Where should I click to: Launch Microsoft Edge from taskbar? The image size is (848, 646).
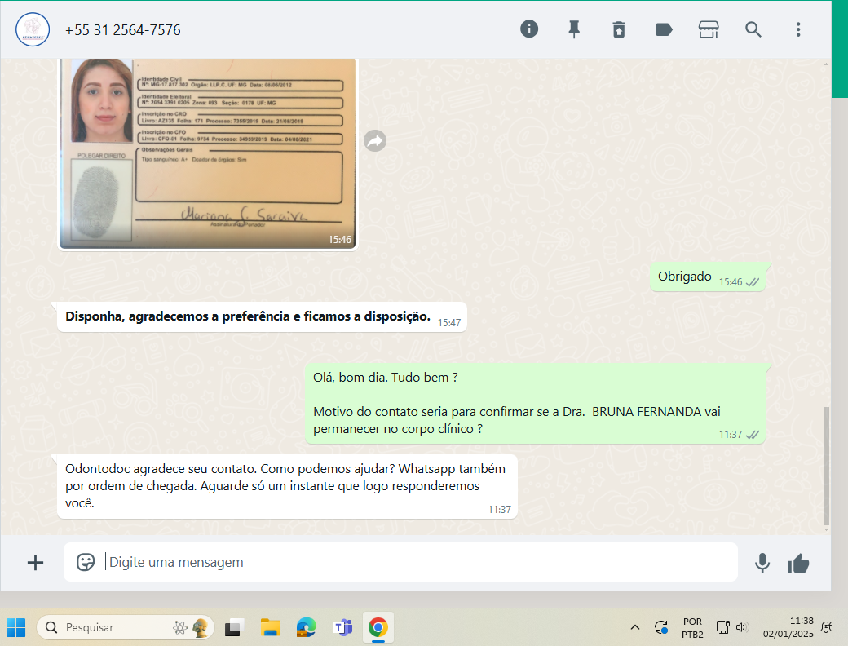point(306,627)
